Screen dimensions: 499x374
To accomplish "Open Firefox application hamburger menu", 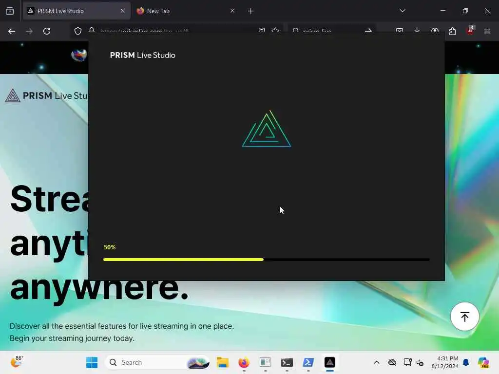I will click(x=487, y=31).
